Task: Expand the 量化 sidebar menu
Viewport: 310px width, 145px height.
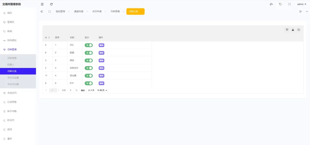Action: click(18, 139)
